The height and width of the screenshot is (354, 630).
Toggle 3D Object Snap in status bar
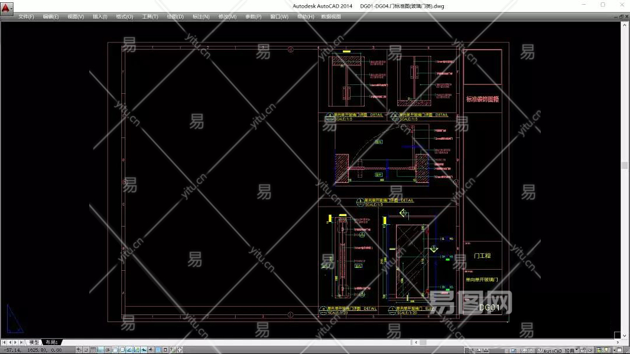[122, 350]
